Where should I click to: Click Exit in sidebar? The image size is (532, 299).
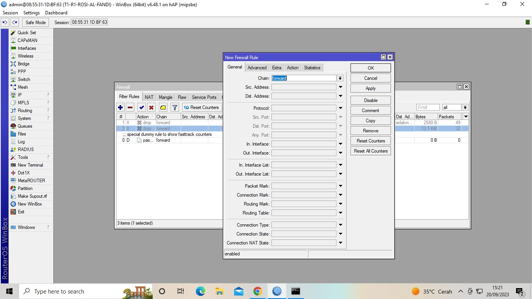click(21, 212)
